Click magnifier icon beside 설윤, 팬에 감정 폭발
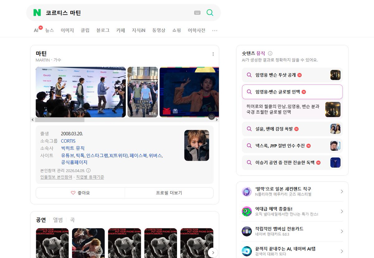Screen dimensions: 374x258 (249, 129)
